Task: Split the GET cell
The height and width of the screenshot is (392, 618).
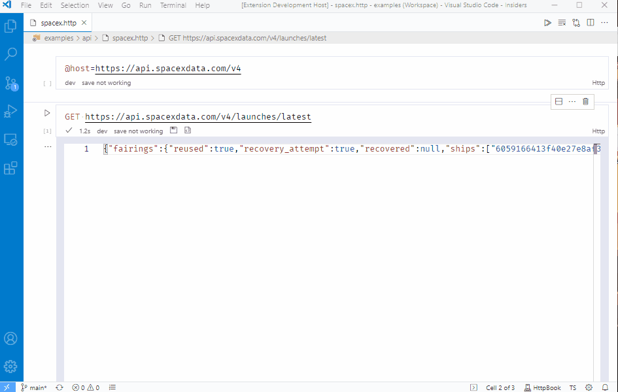Action: (558, 101)
